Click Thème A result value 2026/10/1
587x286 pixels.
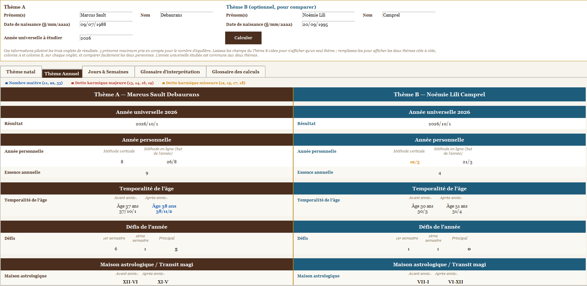coord(147,124)
